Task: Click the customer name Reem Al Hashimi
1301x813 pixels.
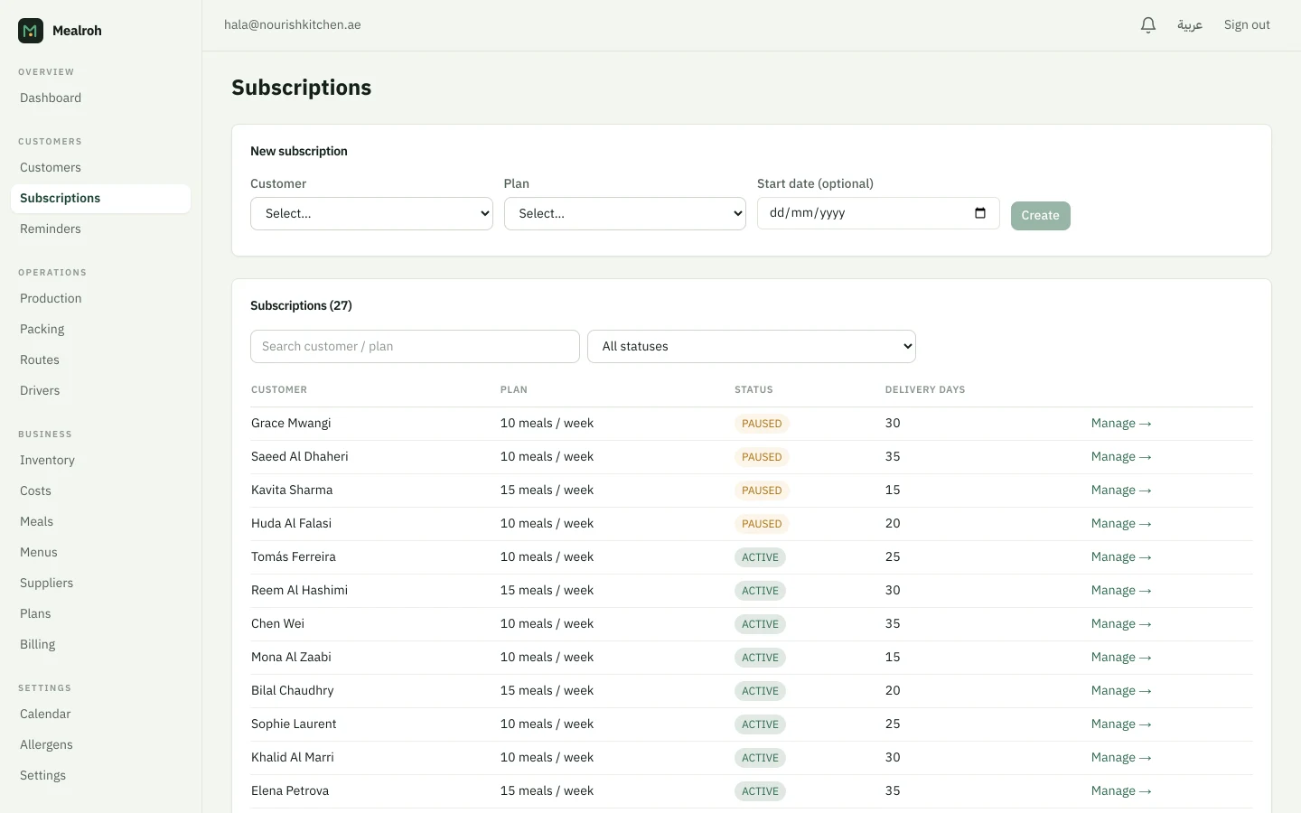Action: point(299,591)
